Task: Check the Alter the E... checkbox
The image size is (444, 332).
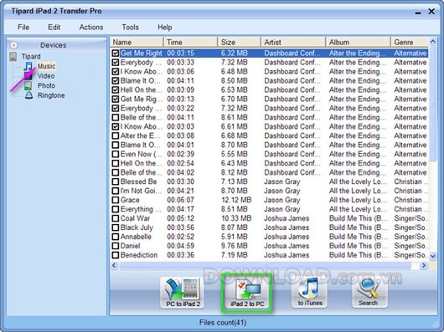Action: coord(116,135)
